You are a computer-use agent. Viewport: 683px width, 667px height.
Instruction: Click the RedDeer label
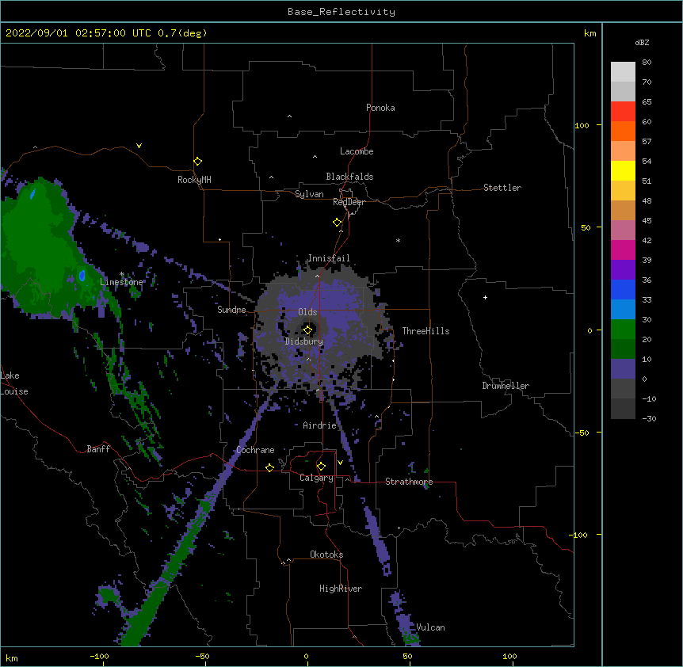click(x=349, y=202)
